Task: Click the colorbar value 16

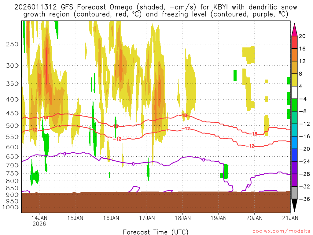Action: pos(302,49)
